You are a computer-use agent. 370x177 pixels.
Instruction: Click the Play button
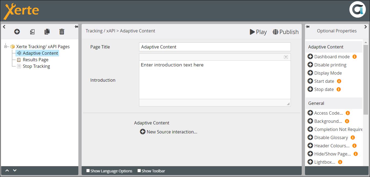coord(258,32)
